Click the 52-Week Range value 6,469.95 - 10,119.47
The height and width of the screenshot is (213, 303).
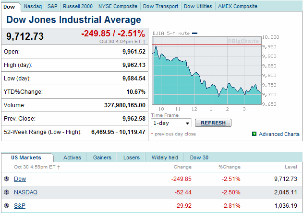(118, 132)
